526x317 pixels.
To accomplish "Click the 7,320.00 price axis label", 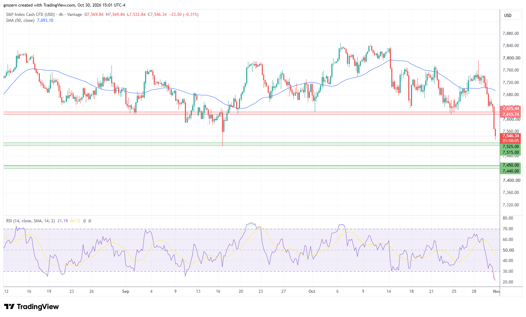I will (511, 205).
